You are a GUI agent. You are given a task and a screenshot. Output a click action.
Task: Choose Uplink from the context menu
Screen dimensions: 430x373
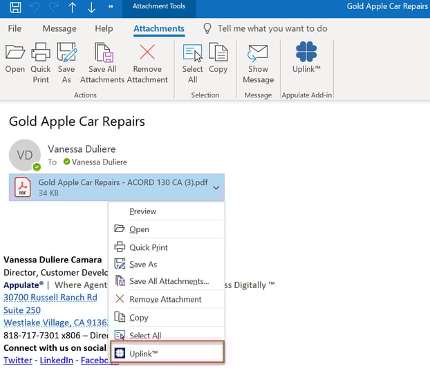[167, 354]
